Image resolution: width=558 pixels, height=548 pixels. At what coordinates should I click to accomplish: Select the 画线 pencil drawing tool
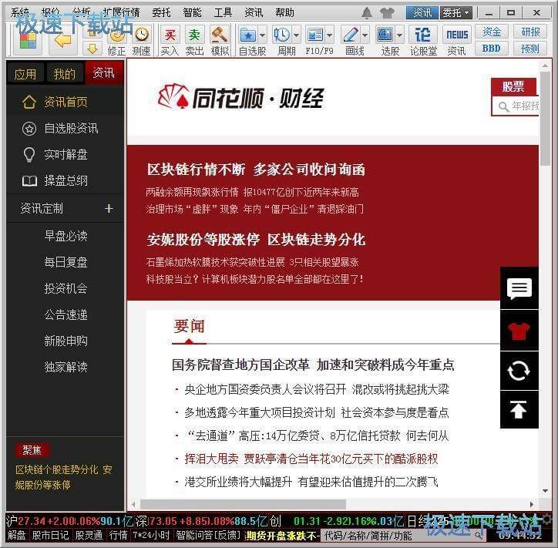tap(350, 35)
